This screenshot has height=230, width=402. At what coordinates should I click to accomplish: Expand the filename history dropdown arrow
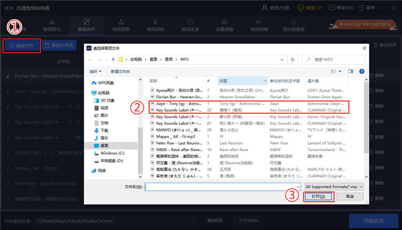[x=298, y=187]
